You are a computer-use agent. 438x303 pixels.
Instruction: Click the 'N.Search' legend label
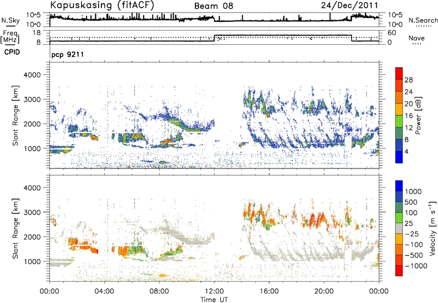(423, 20)
